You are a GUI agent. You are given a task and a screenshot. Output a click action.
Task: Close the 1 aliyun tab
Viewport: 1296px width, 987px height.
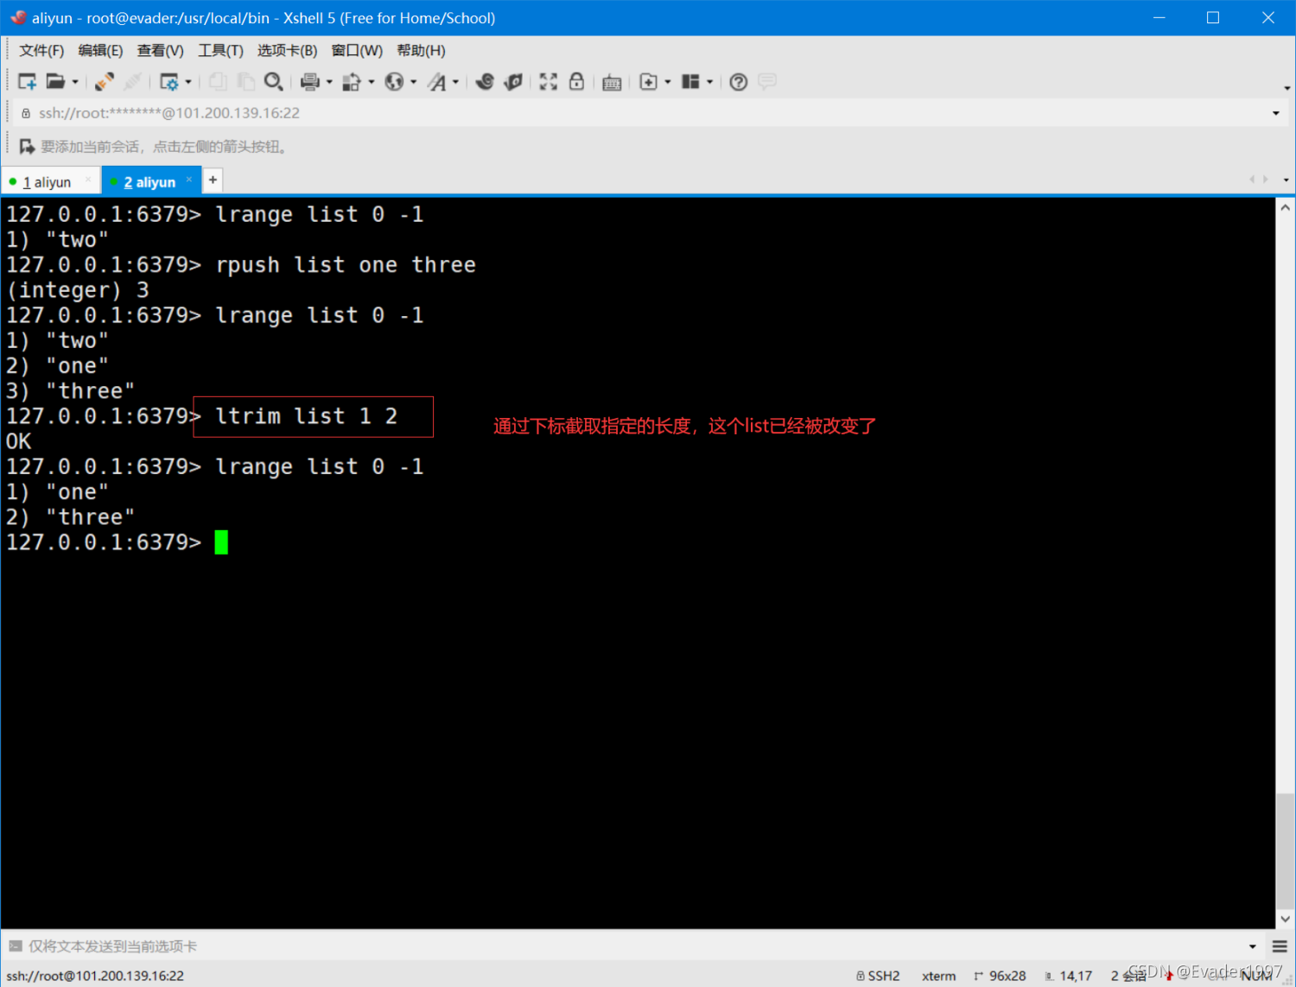tap(88, 180)
